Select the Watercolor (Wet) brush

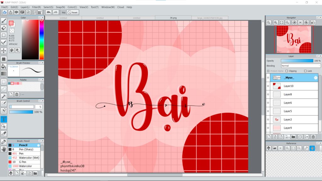pyautogui.click(x=24, y=158)
